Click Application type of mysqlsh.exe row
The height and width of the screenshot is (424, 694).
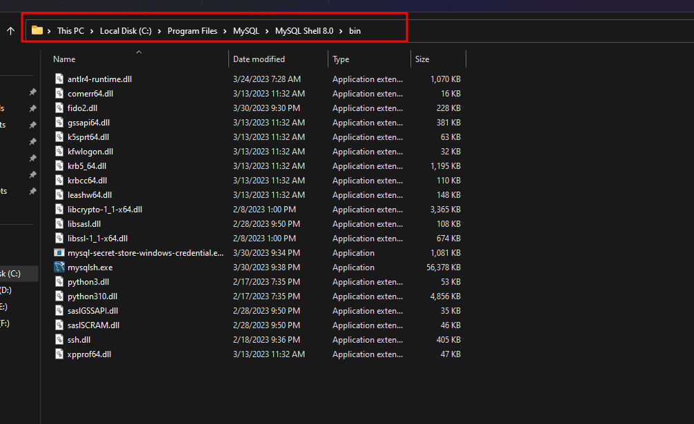(353, 267)
